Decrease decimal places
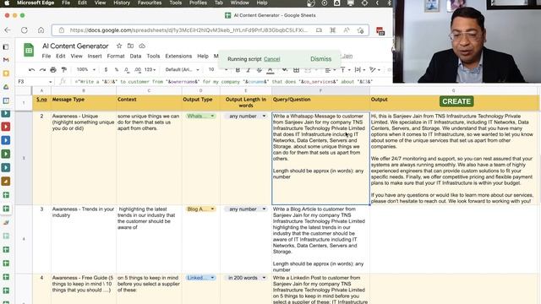This screenshot has width=541, height=304. click(127, 69)
